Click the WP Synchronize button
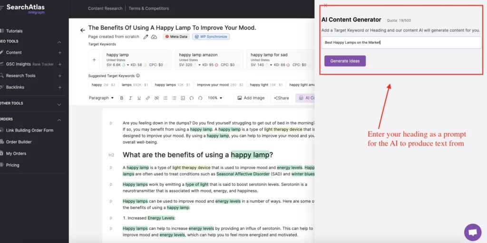Image resolution: width=487 pixels, height=243 pixels. pos(210,37)
